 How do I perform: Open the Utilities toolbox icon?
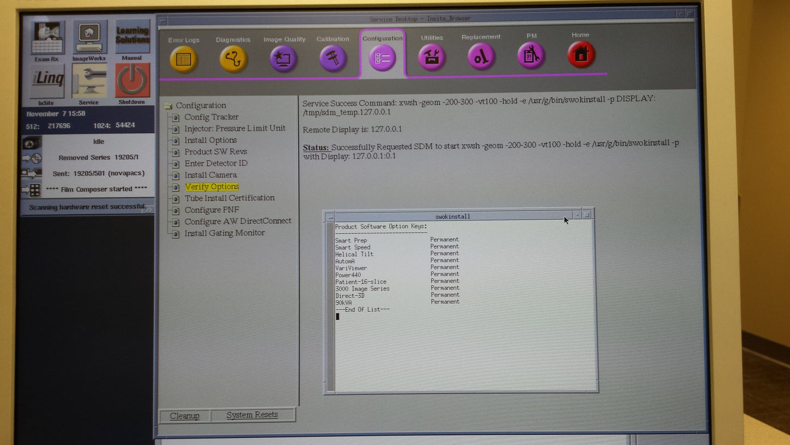click(432, 57)
